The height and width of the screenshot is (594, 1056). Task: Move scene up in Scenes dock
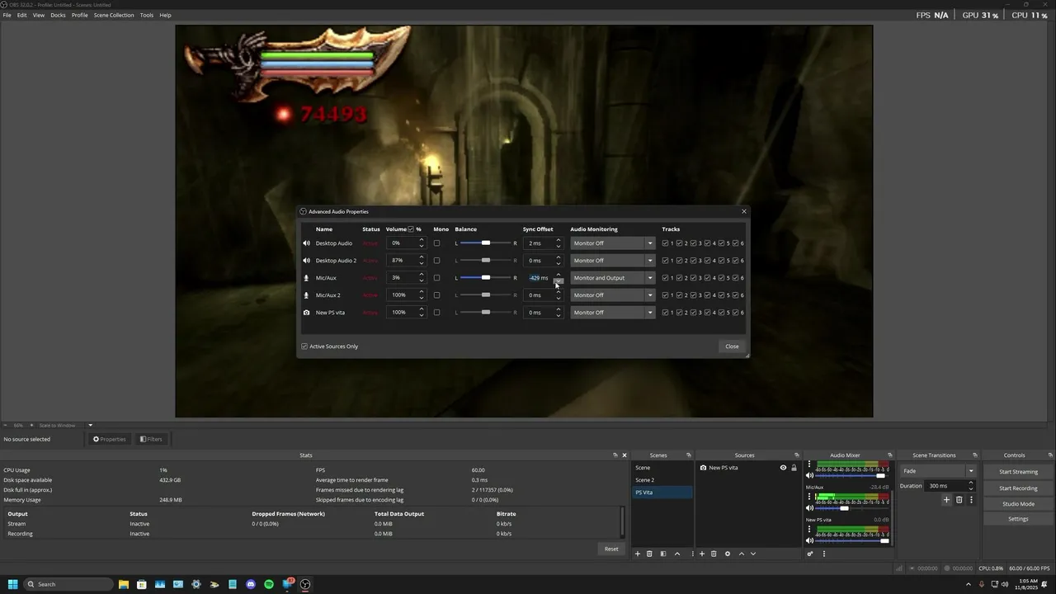(x=677, y=554)
